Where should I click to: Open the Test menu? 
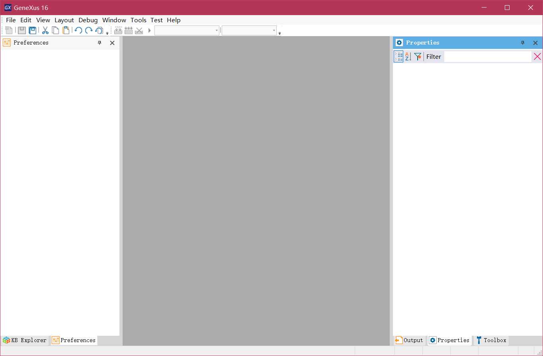(156, 20)
